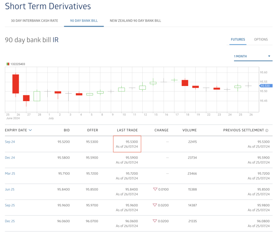Open the 1 Month time range dropdown

253,56
